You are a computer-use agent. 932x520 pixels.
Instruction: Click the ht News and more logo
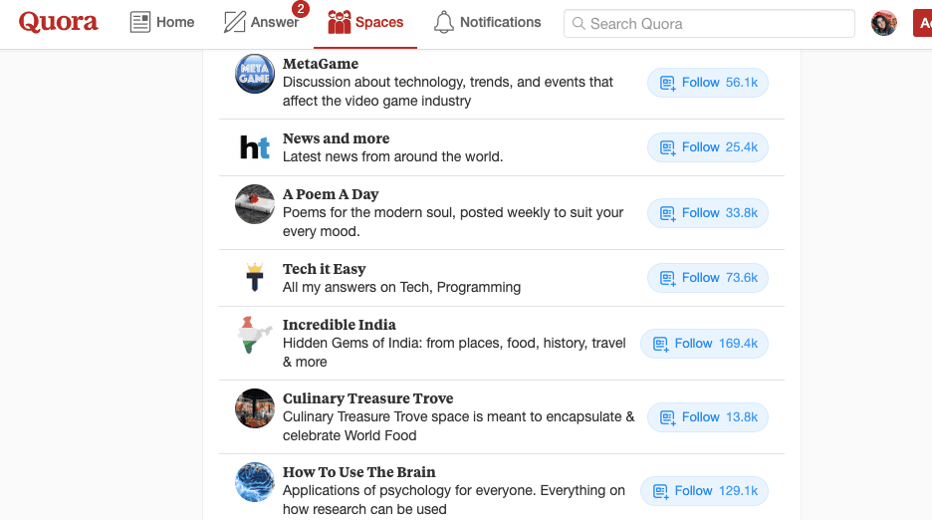[254, 147]
